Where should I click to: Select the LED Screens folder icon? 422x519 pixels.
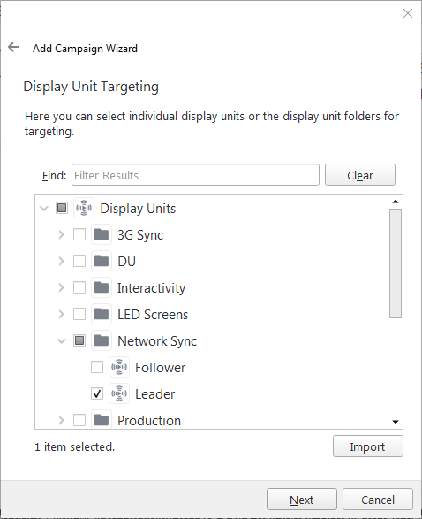click(x=102, y=314)
